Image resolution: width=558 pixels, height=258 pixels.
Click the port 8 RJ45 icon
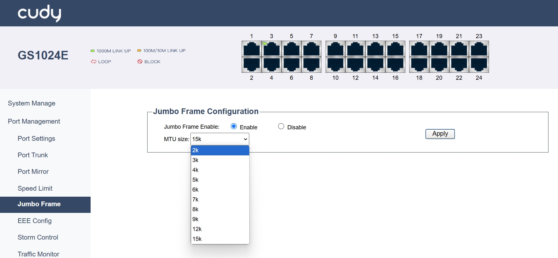click(x=311, y=64)
